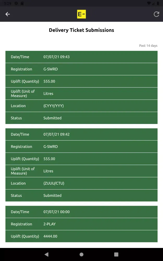Tap the yellow E logo
The height and width of the screenshot is (261, 163).
pos(81,14)
